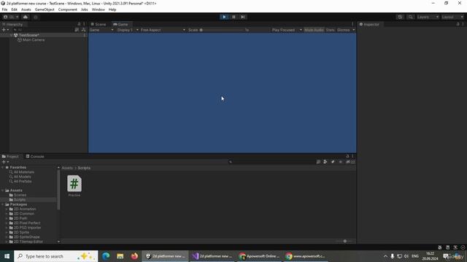
Task: Toggle the Project panel lock icon
Action: tap(347, 156)
